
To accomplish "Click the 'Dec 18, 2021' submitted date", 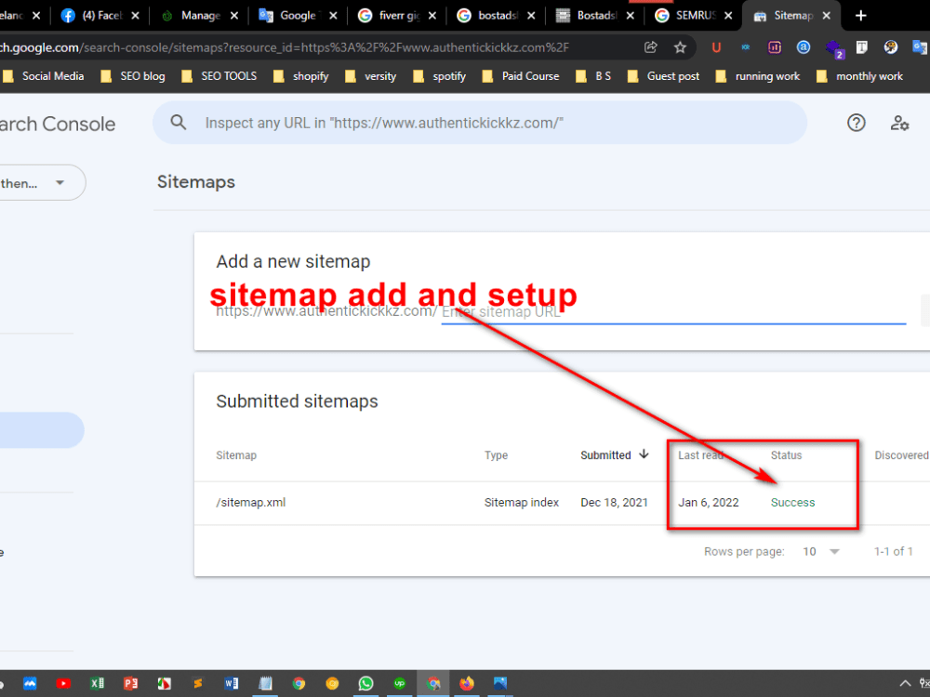I will [614, 503].
